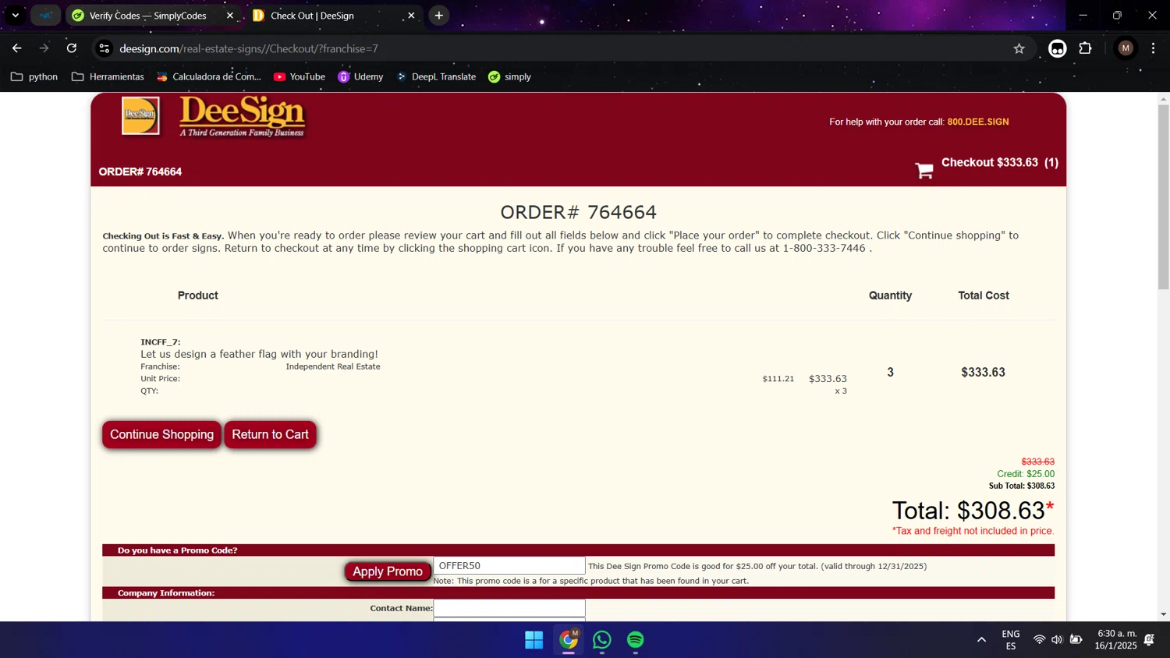Click the 800.DEE.SIGN phone link
This screenshot has width=1170, height=658.
coord(978,122)
